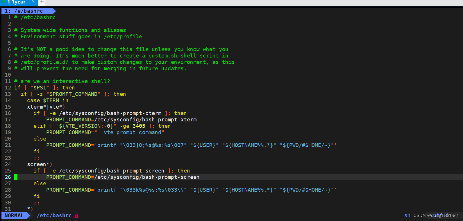Click line number 26 in the gutter
Viewport: 463px width, 221px height.
coord(8,177)
